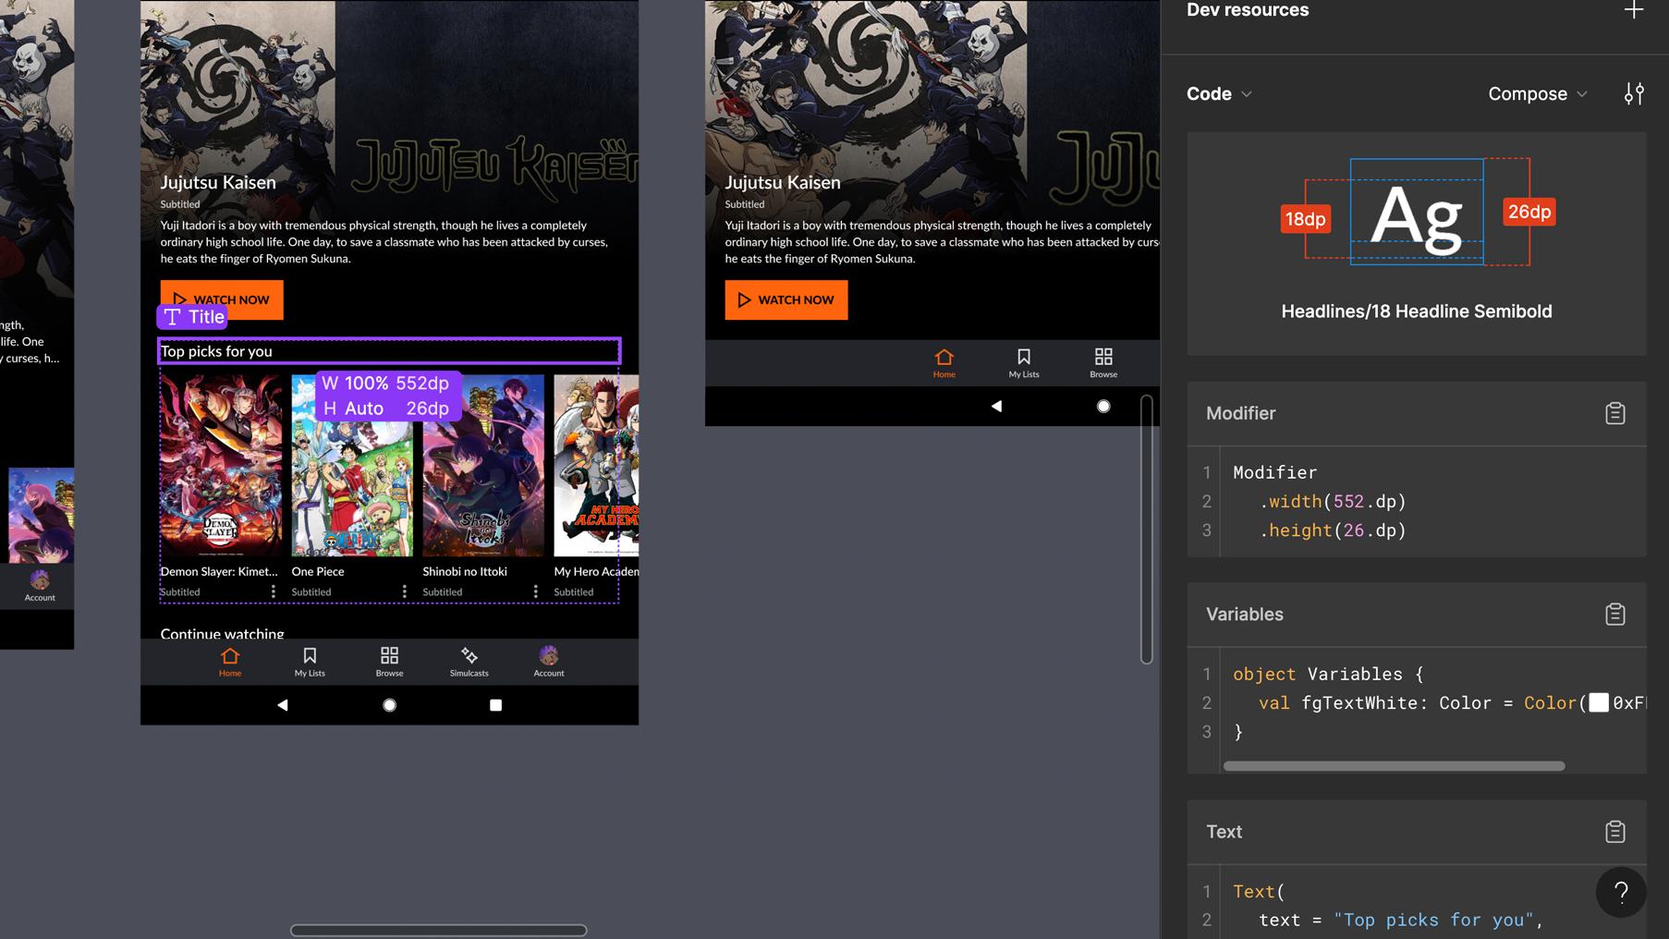The width and height of the screenshot is (1669, 939).
Task: Open options menu for Shinobi no Ittoki card
Action: pos(535,591)
